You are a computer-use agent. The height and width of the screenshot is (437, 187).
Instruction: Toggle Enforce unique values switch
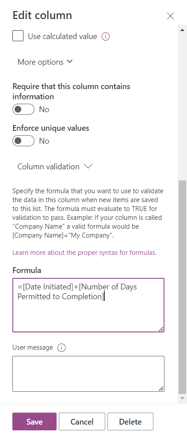point(23,141)
